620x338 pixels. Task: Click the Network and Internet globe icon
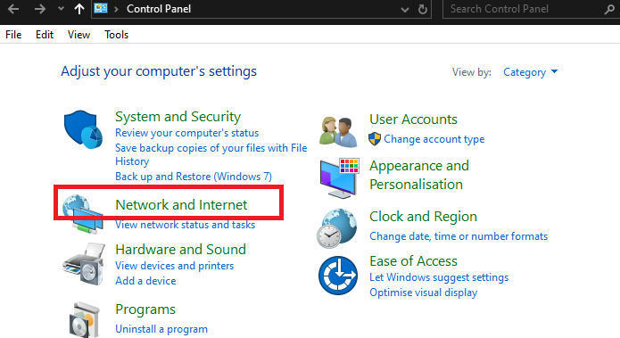tap(83, 212)
